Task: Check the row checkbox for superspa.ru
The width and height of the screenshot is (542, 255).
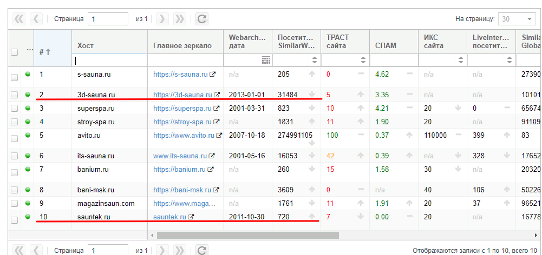Action: 14,109
